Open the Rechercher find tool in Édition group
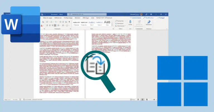214x112 pixels. [x=120, y=21]
